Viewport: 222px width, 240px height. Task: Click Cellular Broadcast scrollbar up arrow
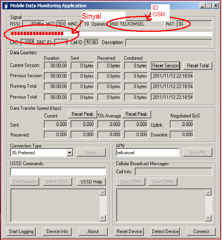(208, 192)
